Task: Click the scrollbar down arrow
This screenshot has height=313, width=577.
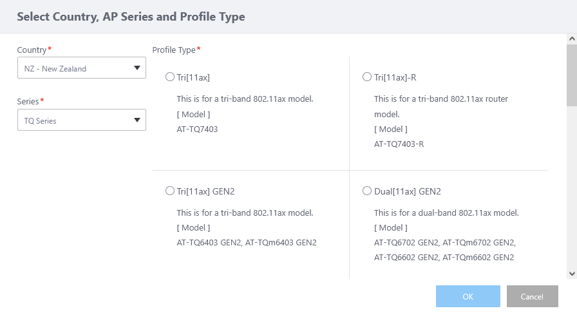Action: point(571,273)
